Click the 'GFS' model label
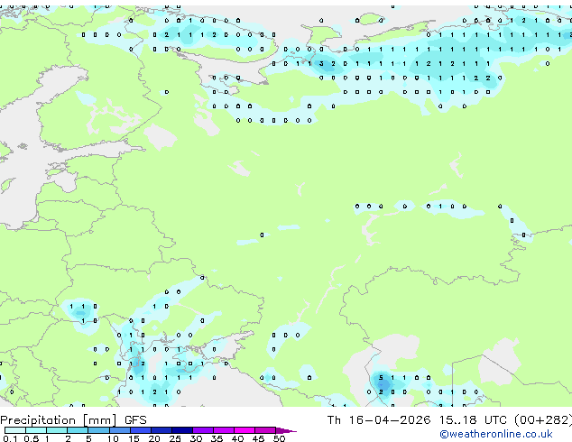 coord(135,420)
